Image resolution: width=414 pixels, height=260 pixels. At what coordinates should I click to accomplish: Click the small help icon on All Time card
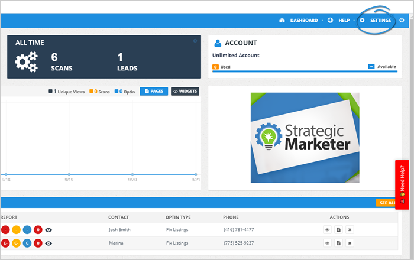195,41
